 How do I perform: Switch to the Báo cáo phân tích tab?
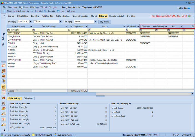coord(117,16)
